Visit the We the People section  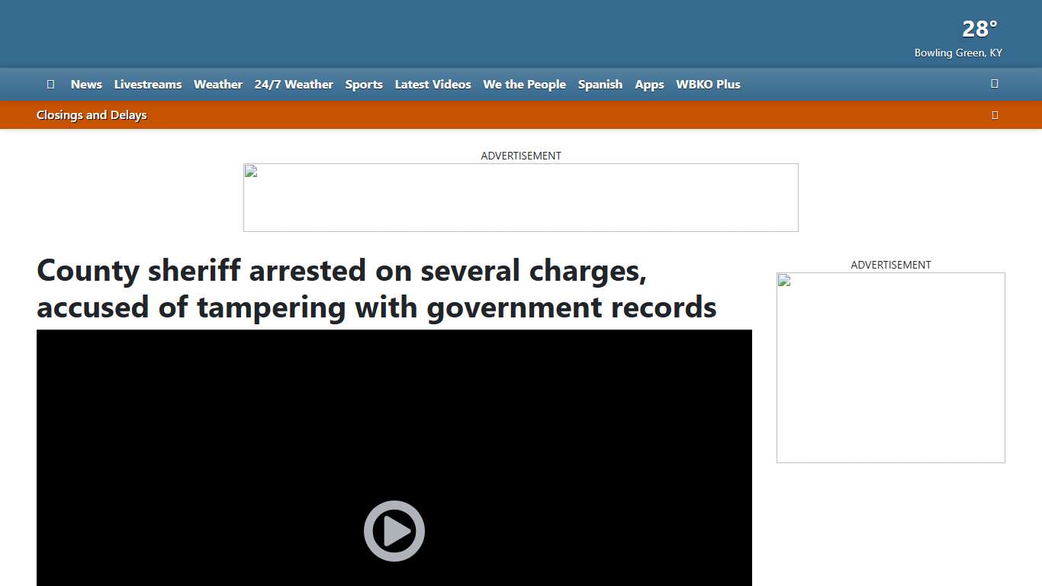pos(524,84)
